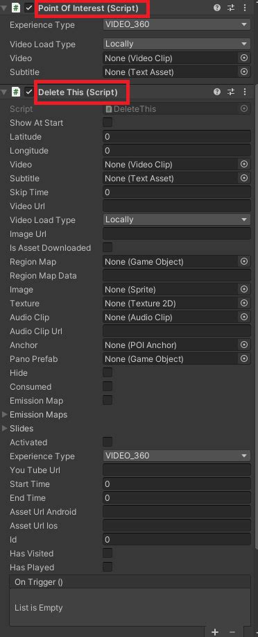Check the Consumed checkbox
This screenshot has width=258, height=637.
pos(108,386)
